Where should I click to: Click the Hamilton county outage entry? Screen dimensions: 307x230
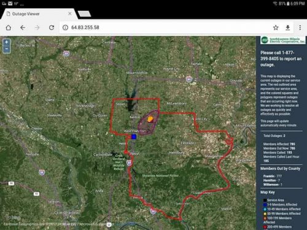[272, 180]
